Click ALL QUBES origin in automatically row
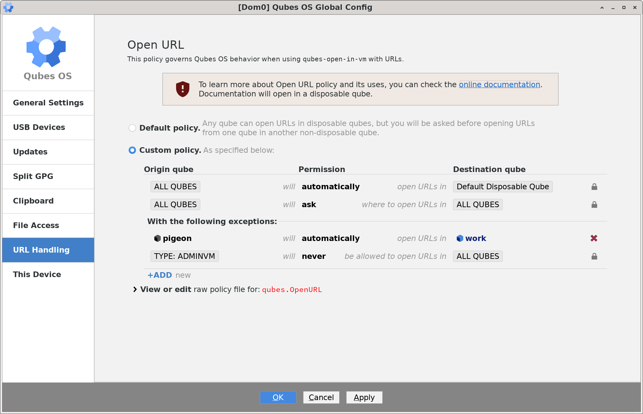This screenshot has width=643, height=414. (175, 187)
